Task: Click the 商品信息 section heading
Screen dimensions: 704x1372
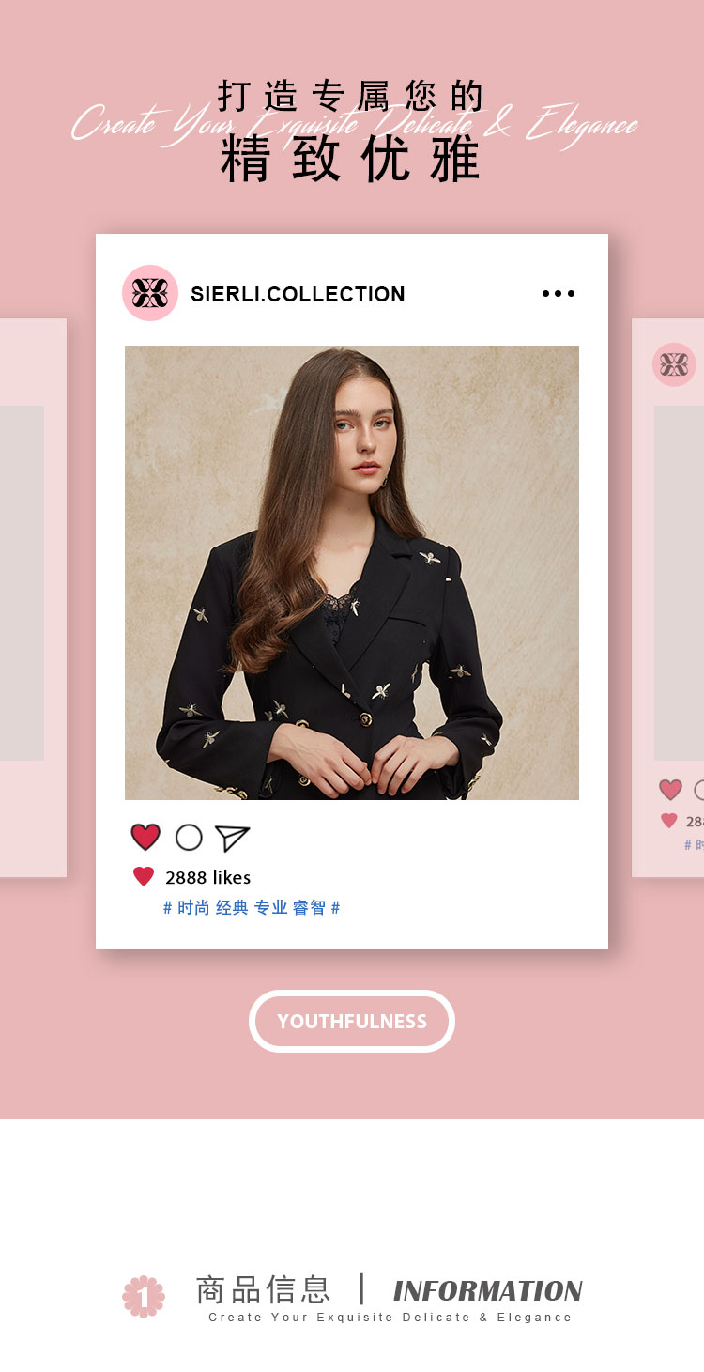Action: 263,1289
